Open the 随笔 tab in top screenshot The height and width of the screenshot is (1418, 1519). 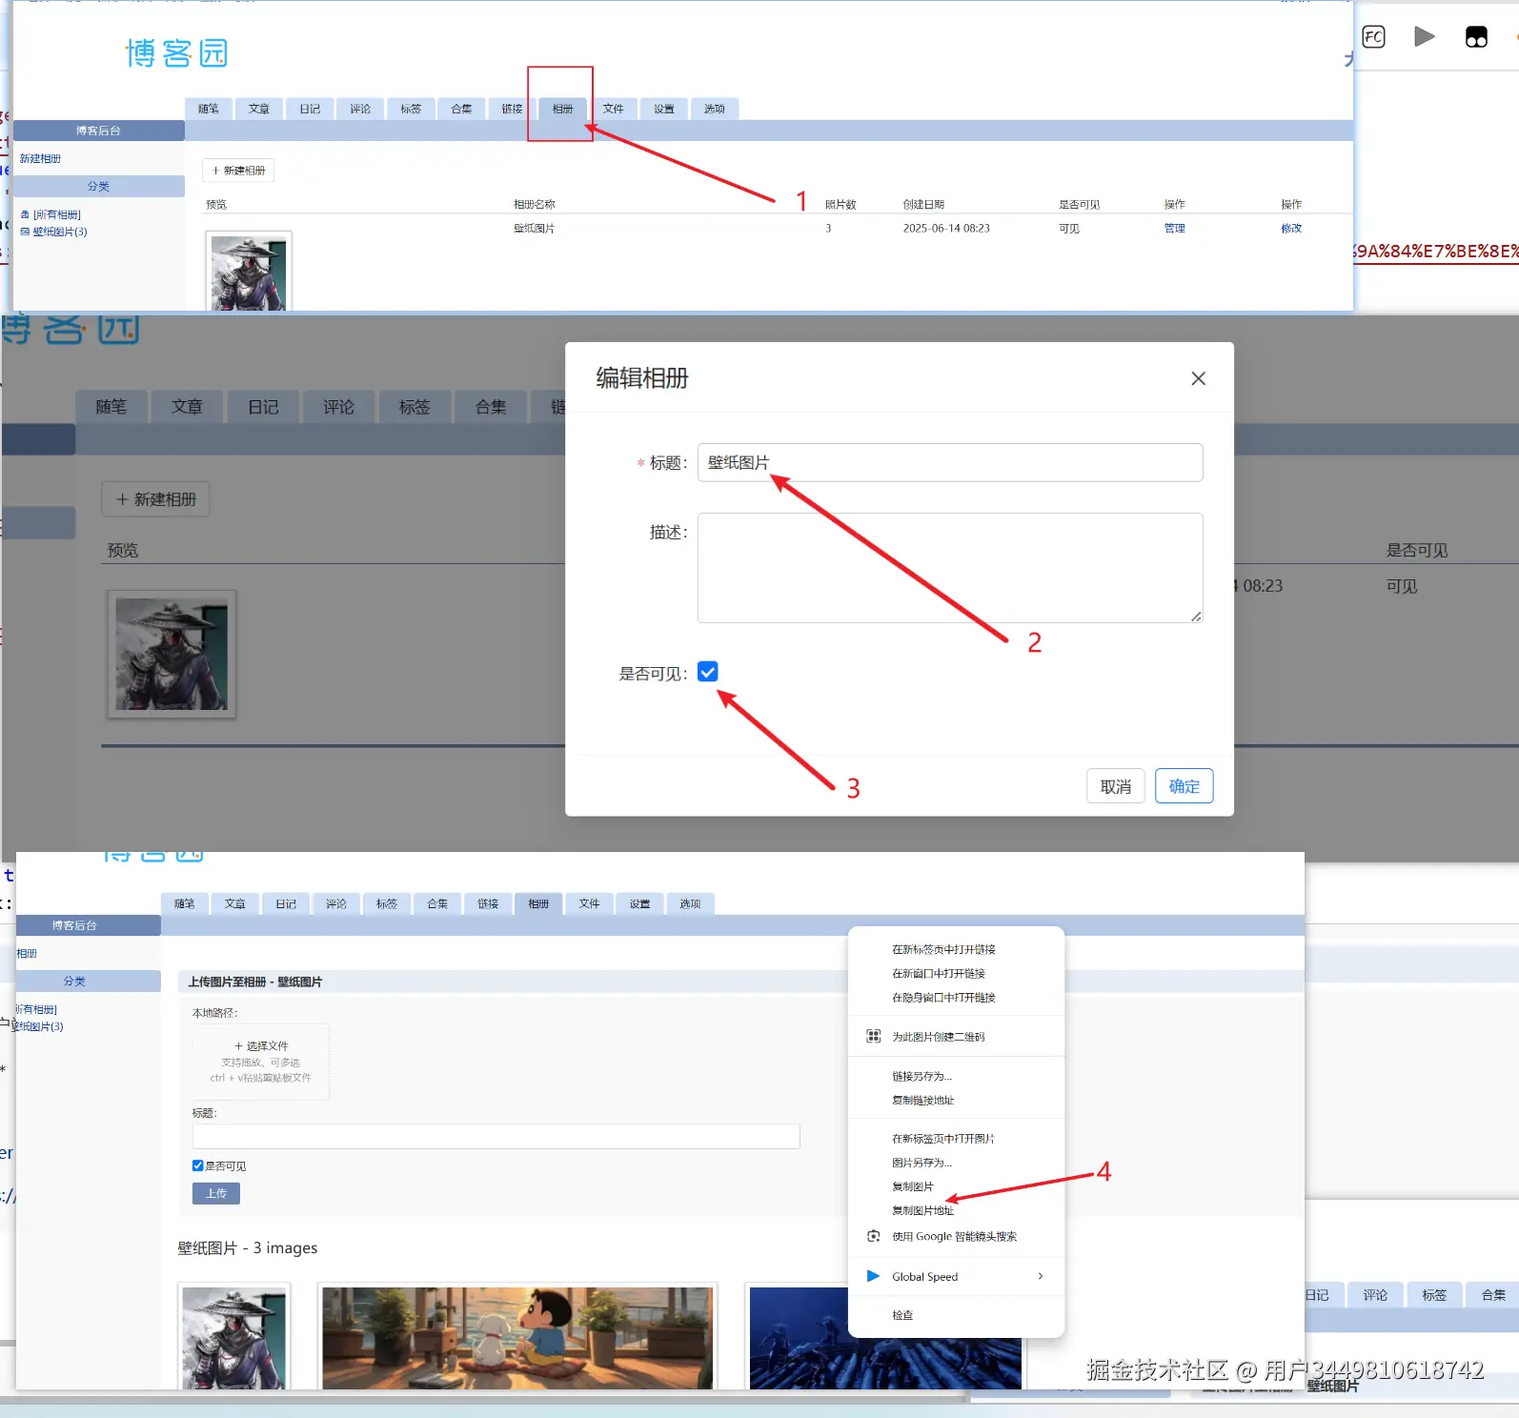(x=209, y=109)
